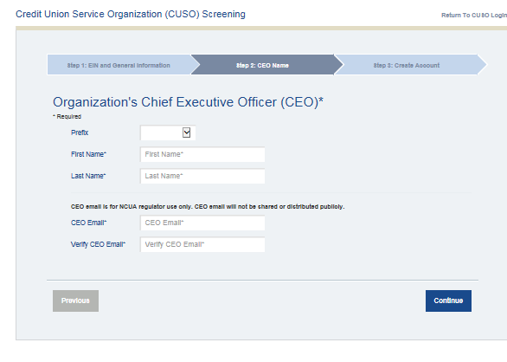
Task: Click the Prefix field label
Action: pyautogui.click(x=80, y=133)
